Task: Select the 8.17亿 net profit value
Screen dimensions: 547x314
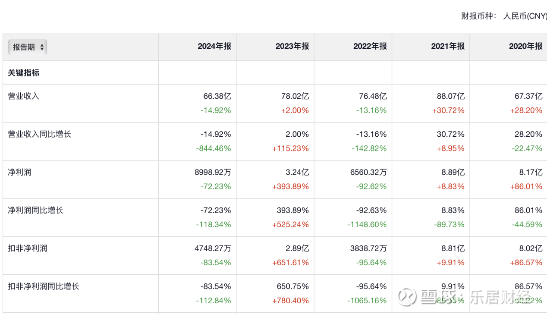Action: point(531,172)
